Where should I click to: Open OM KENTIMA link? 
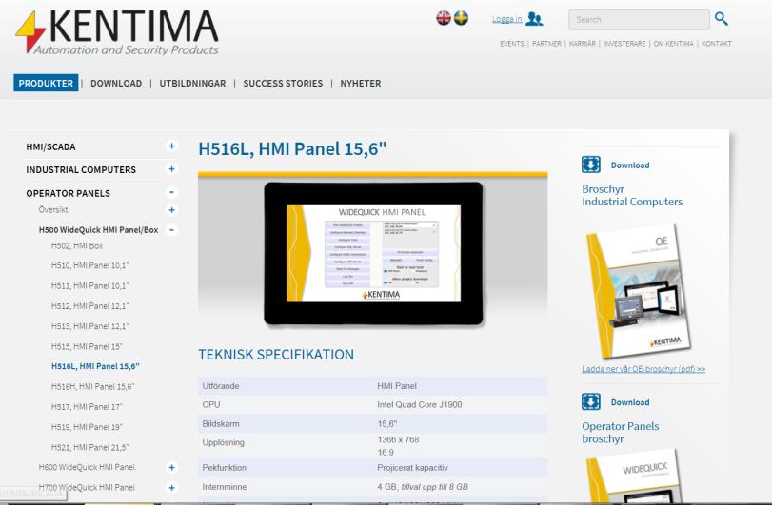coord(674,44)
